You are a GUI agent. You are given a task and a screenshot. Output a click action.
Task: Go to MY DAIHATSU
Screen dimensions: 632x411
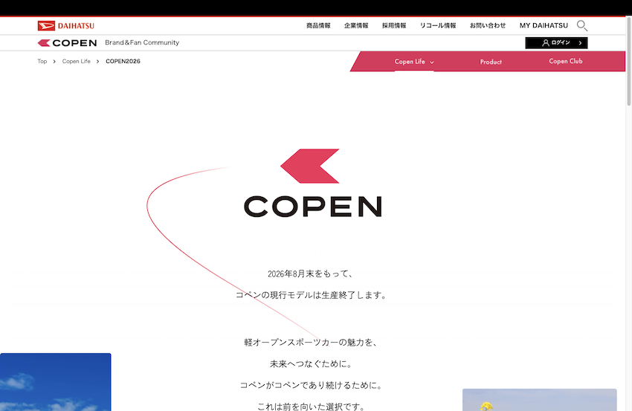coord(544,25)
